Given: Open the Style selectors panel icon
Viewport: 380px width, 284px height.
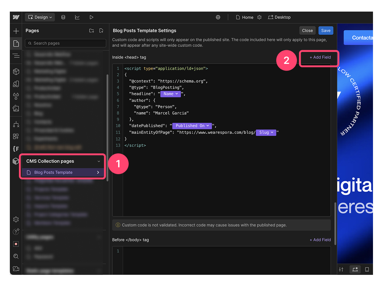Looking at the screenshot, I should point(16,84).
